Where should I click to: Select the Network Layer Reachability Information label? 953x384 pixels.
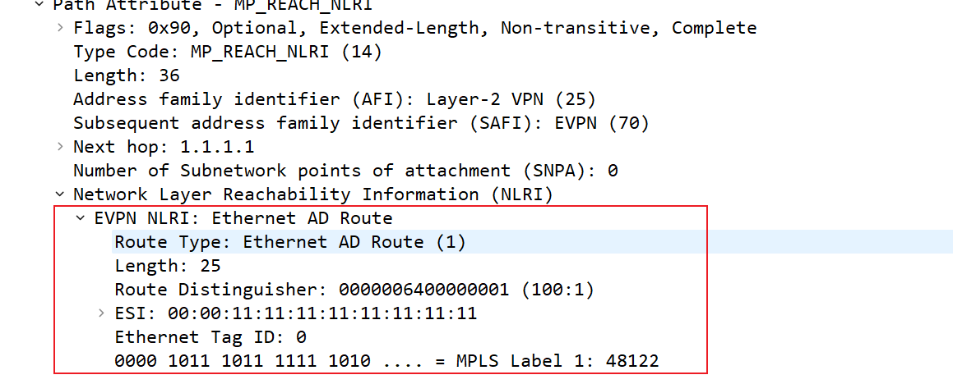pos(313,194)
